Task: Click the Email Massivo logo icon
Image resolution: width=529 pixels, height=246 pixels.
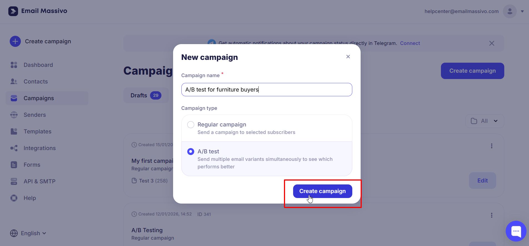Action: point(13,11)
